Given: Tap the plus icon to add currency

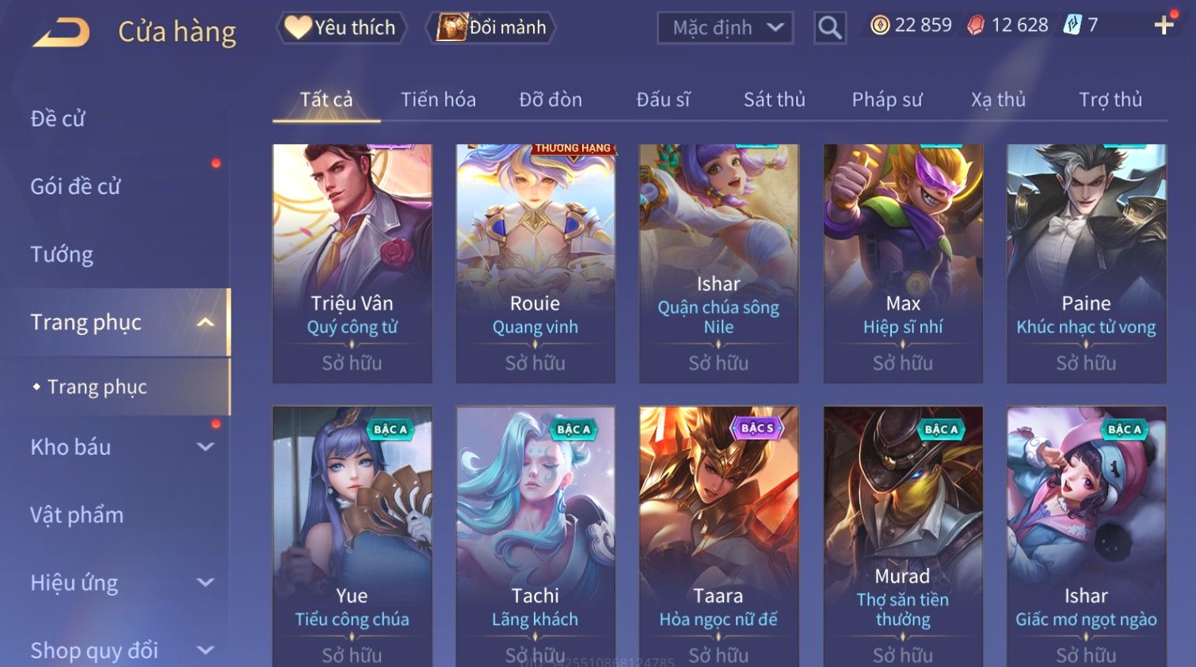Looking at the screenshot, I should [1164, 25].
